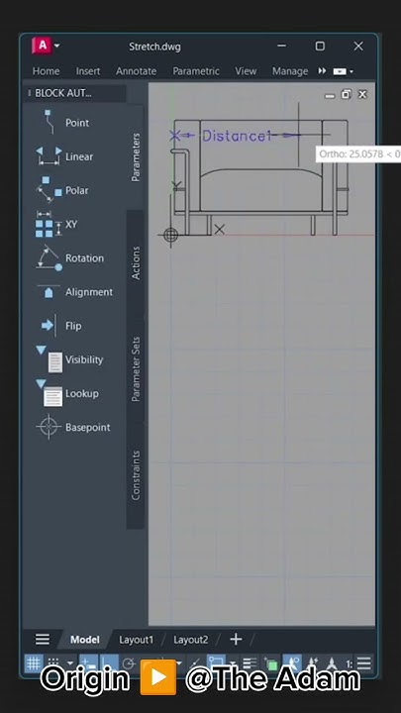
Task: Open the Manage ribbon tab
Action: click(289, 71)
